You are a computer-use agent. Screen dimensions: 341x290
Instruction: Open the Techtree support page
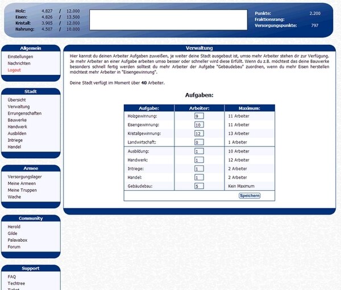pyautogui.click(x=17, y=283)
